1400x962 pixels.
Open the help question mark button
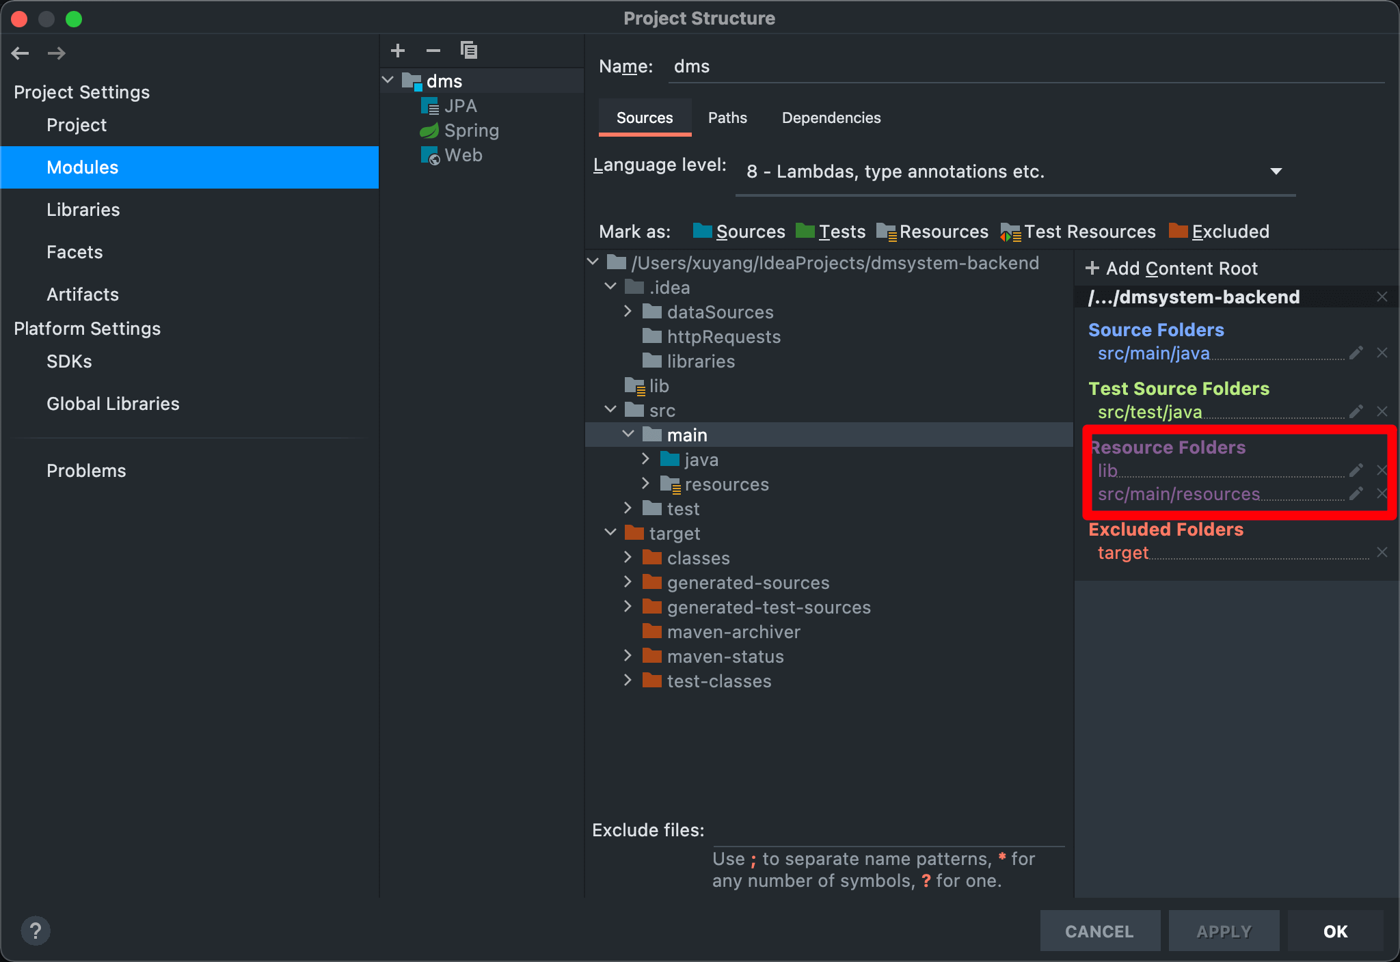click(x=36, y=931)
